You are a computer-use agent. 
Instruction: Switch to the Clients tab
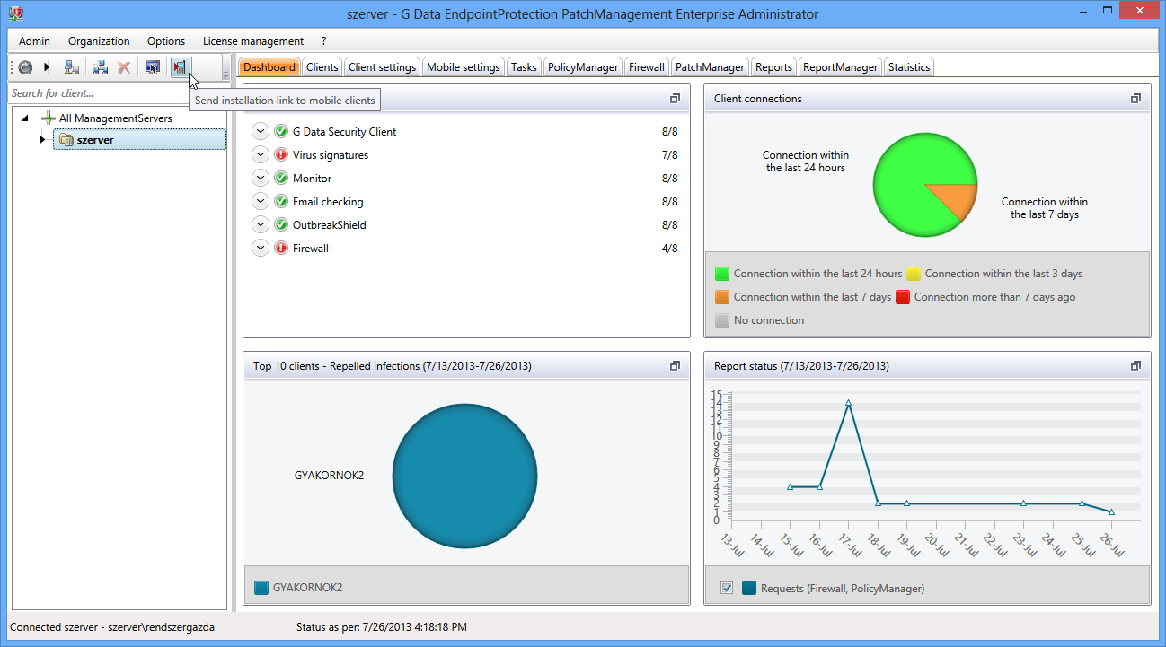322,67
